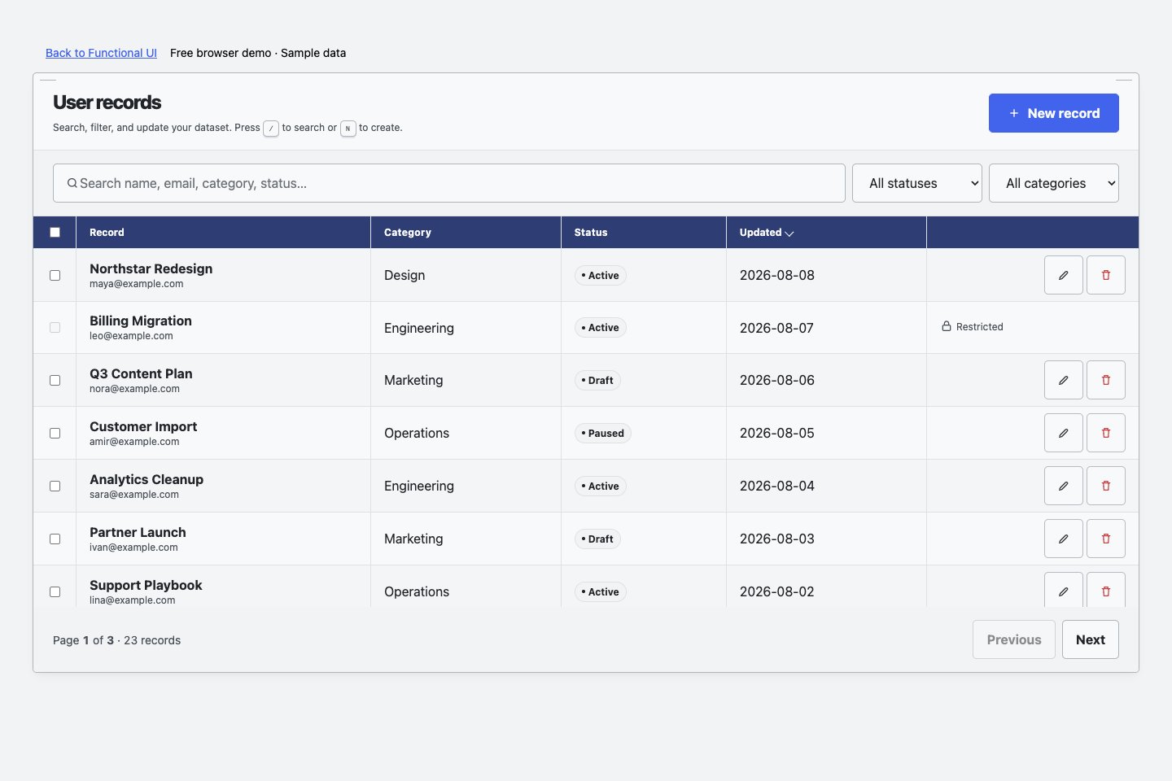Click the Customer Import record name

(143, 426)
